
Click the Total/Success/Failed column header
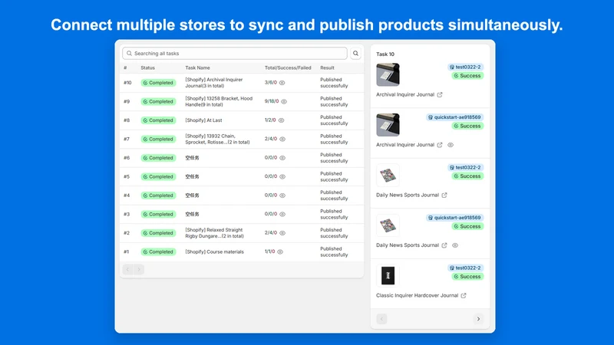(288, 67)
